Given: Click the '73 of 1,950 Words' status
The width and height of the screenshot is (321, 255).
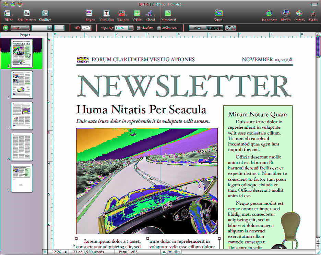Looking at the screenshot, I should [88, 252].
